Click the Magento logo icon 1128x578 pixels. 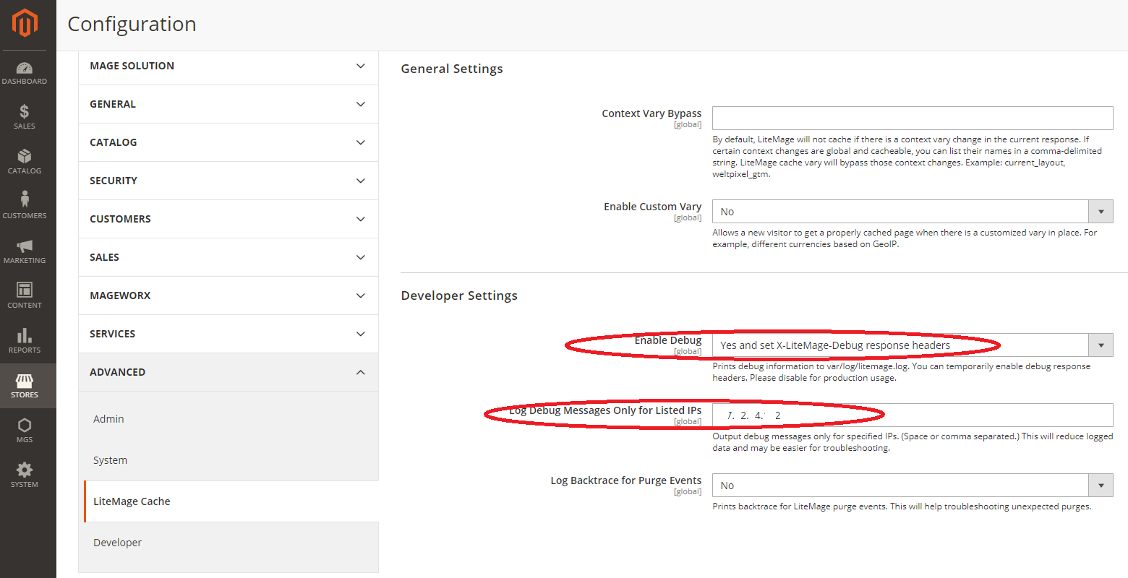tap(25, 22)
